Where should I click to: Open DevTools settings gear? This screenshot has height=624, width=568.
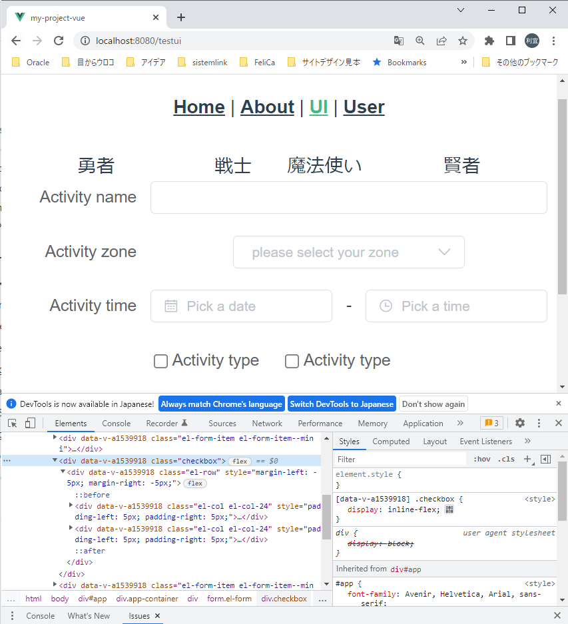[x=520, y=423]
